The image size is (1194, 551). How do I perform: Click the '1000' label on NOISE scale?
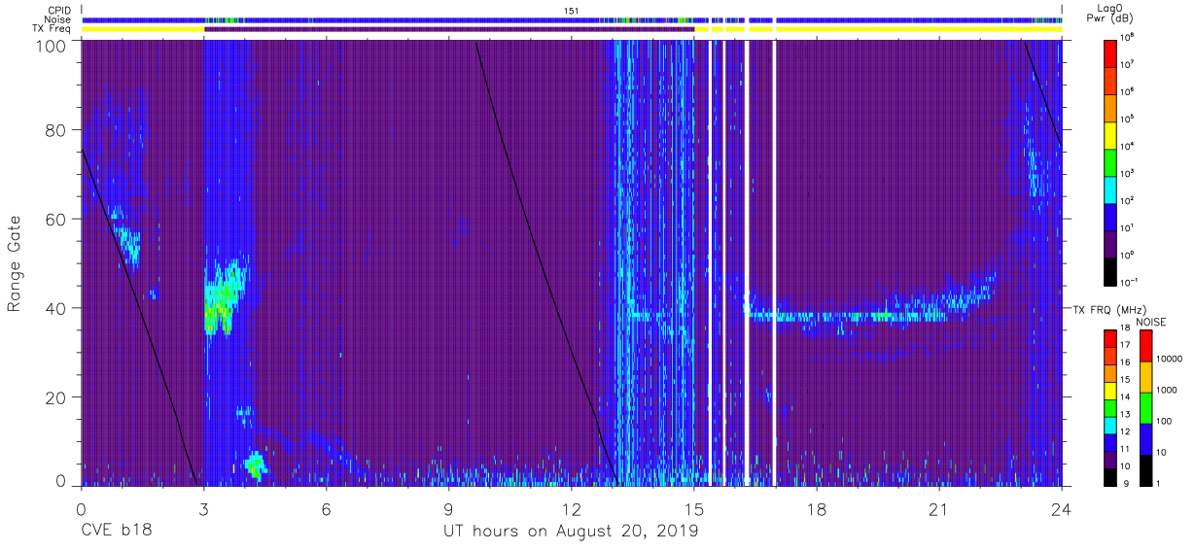click(x=1169, y=390)
